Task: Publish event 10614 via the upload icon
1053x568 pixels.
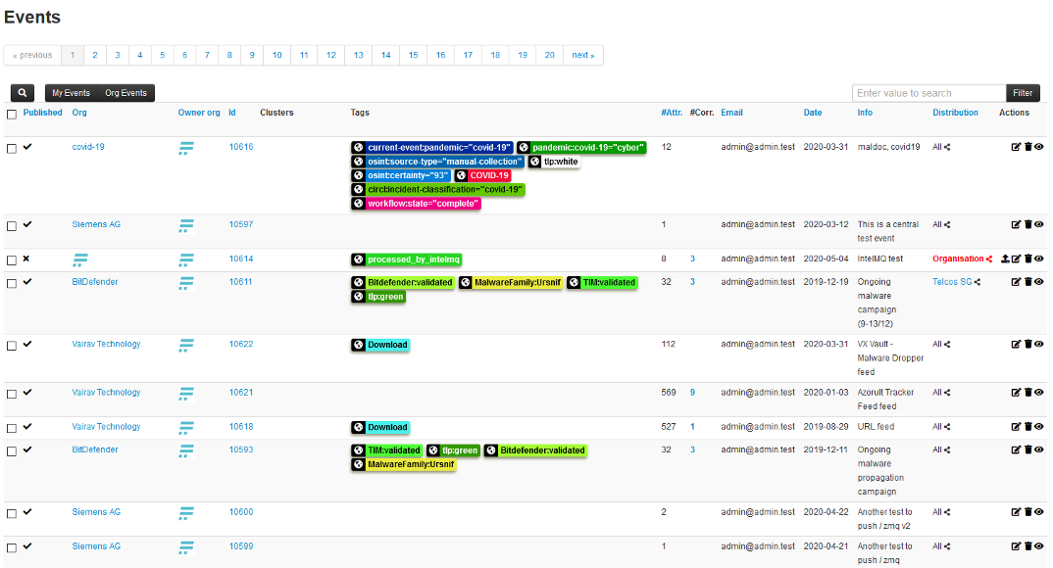Action: coord(1005,259)
